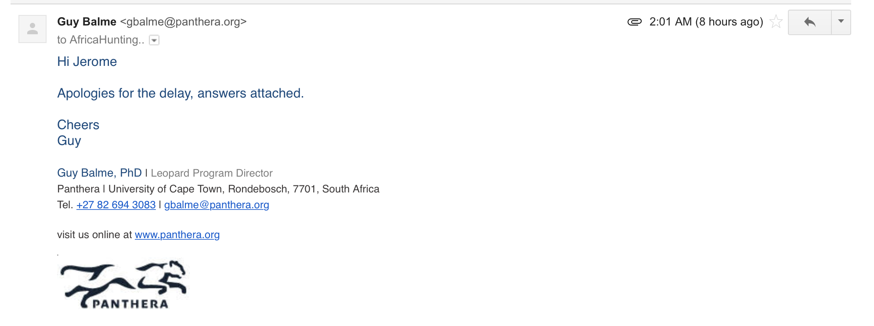Click the attachment paperclip icon
This screenshot has height=326, width=874.
[x=635, y=22]
